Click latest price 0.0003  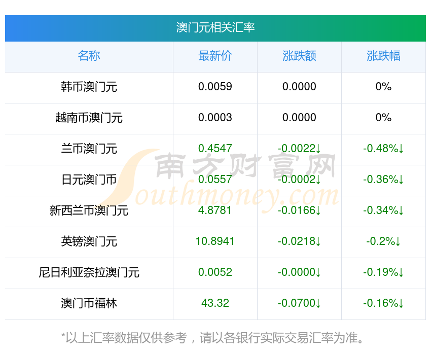(x=215, y=118)
